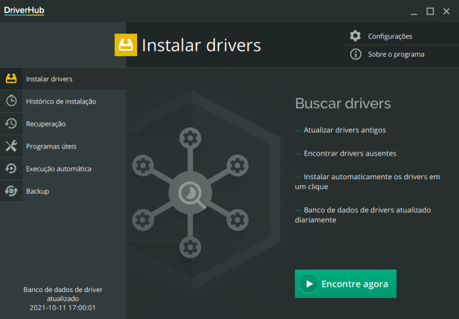This screenshot has width=459, height=319.
Task: Click the database date '2021-10-11 17:00:01'
Action: pos(63,308)
